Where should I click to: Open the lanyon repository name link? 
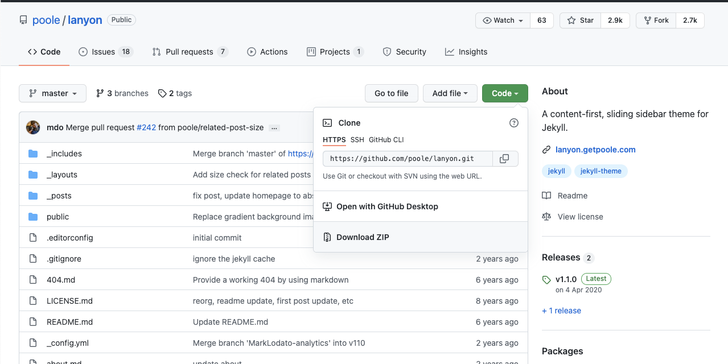[x=85, y=20]
